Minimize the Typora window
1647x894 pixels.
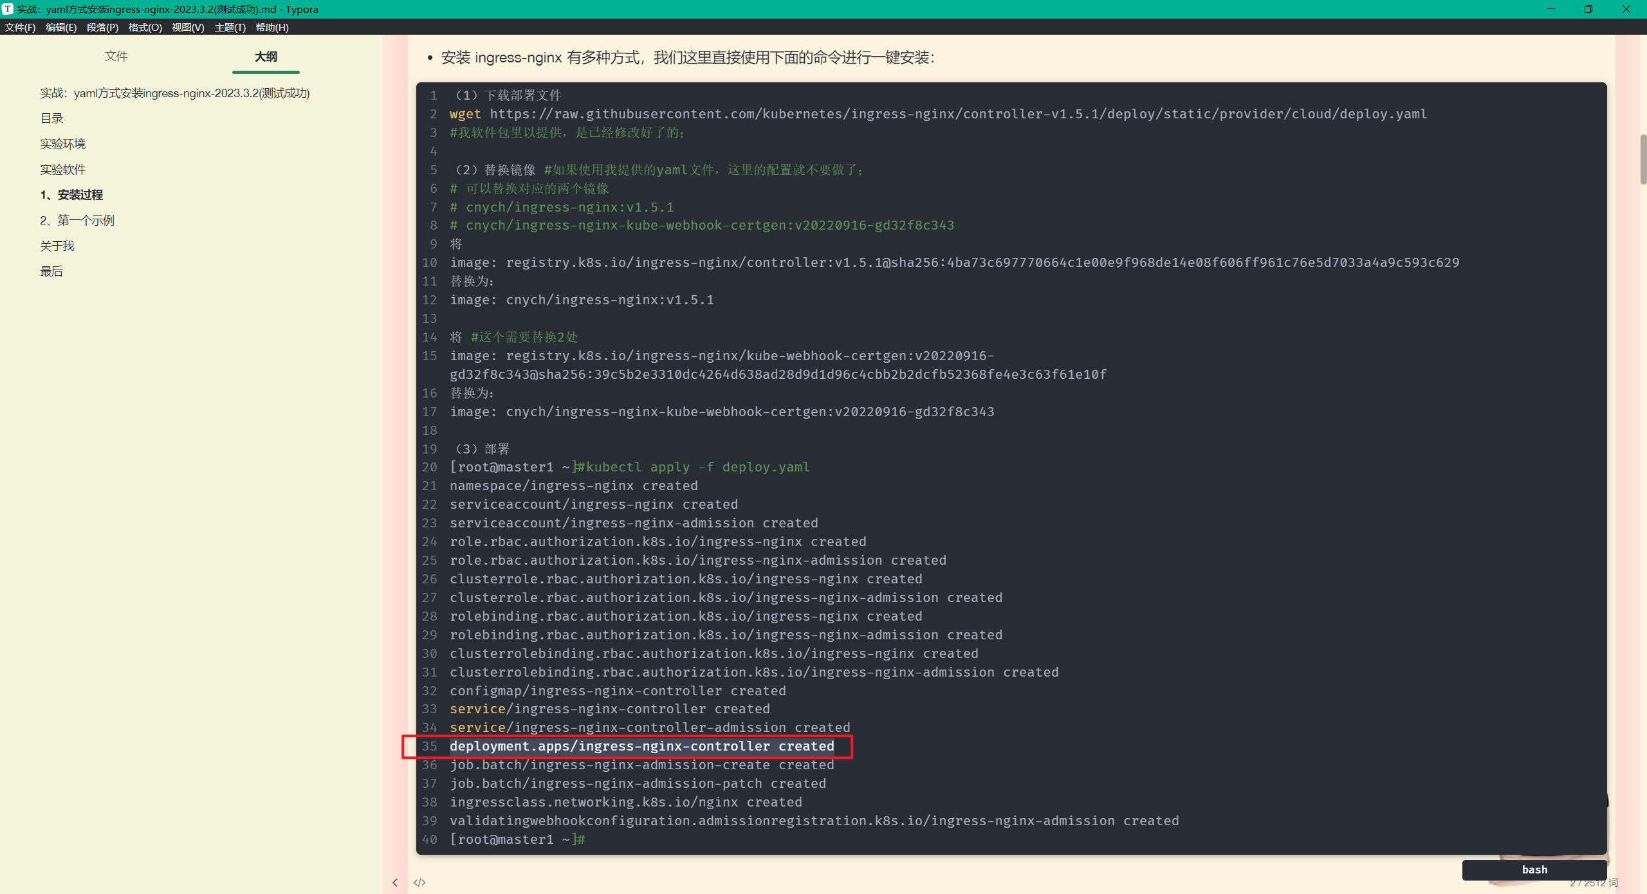(x=1550, y=9)
